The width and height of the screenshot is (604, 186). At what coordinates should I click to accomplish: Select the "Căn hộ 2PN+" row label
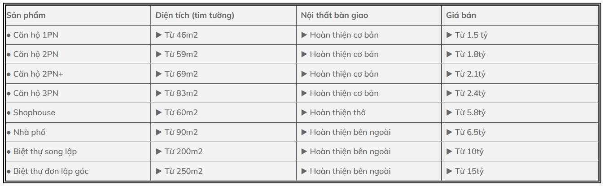tap(38, 74)
